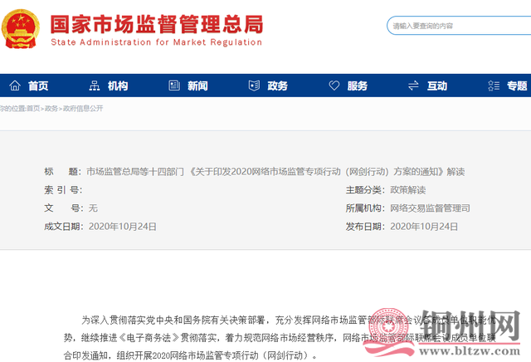Image resolution: width=531 pixels, height=362 pixels.
Task: Go to the 新闻 navigation tab
Action: 197,86
